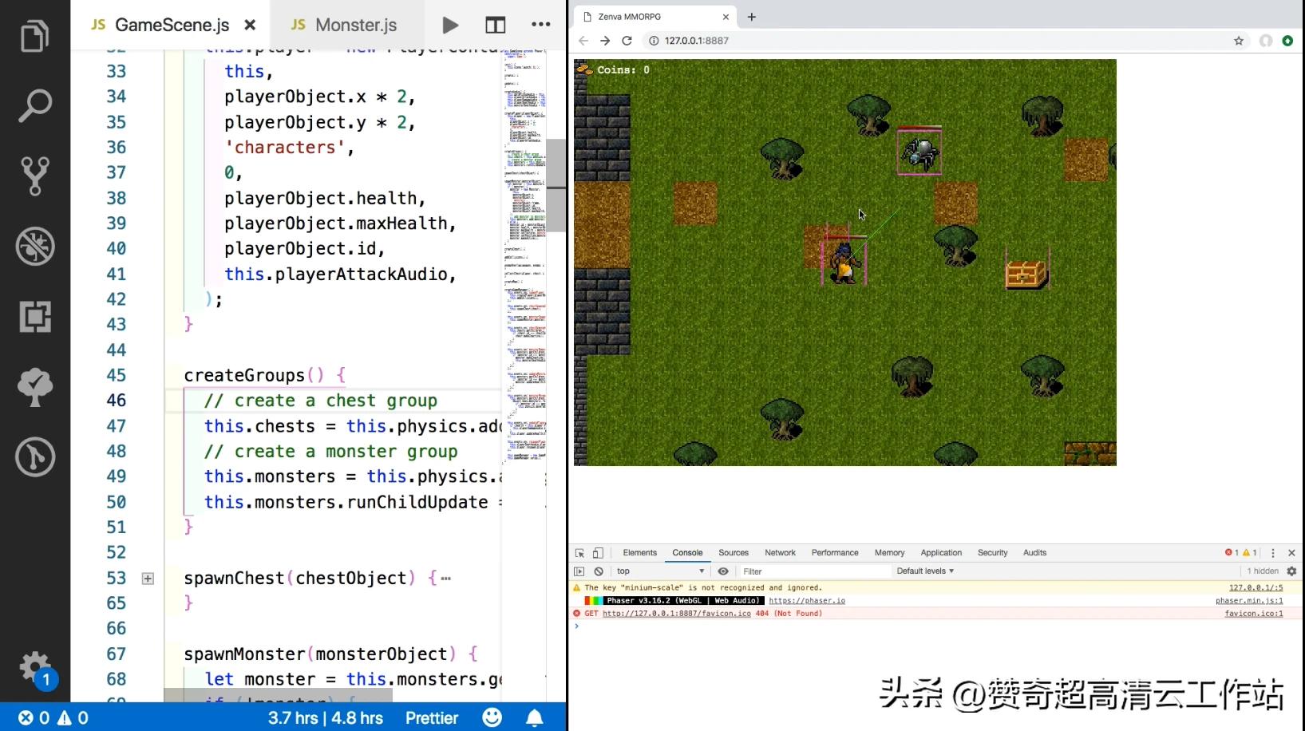1305x731 pixels.
Task: Open the Sources DevTools tab
Action: tap(734, 553)
